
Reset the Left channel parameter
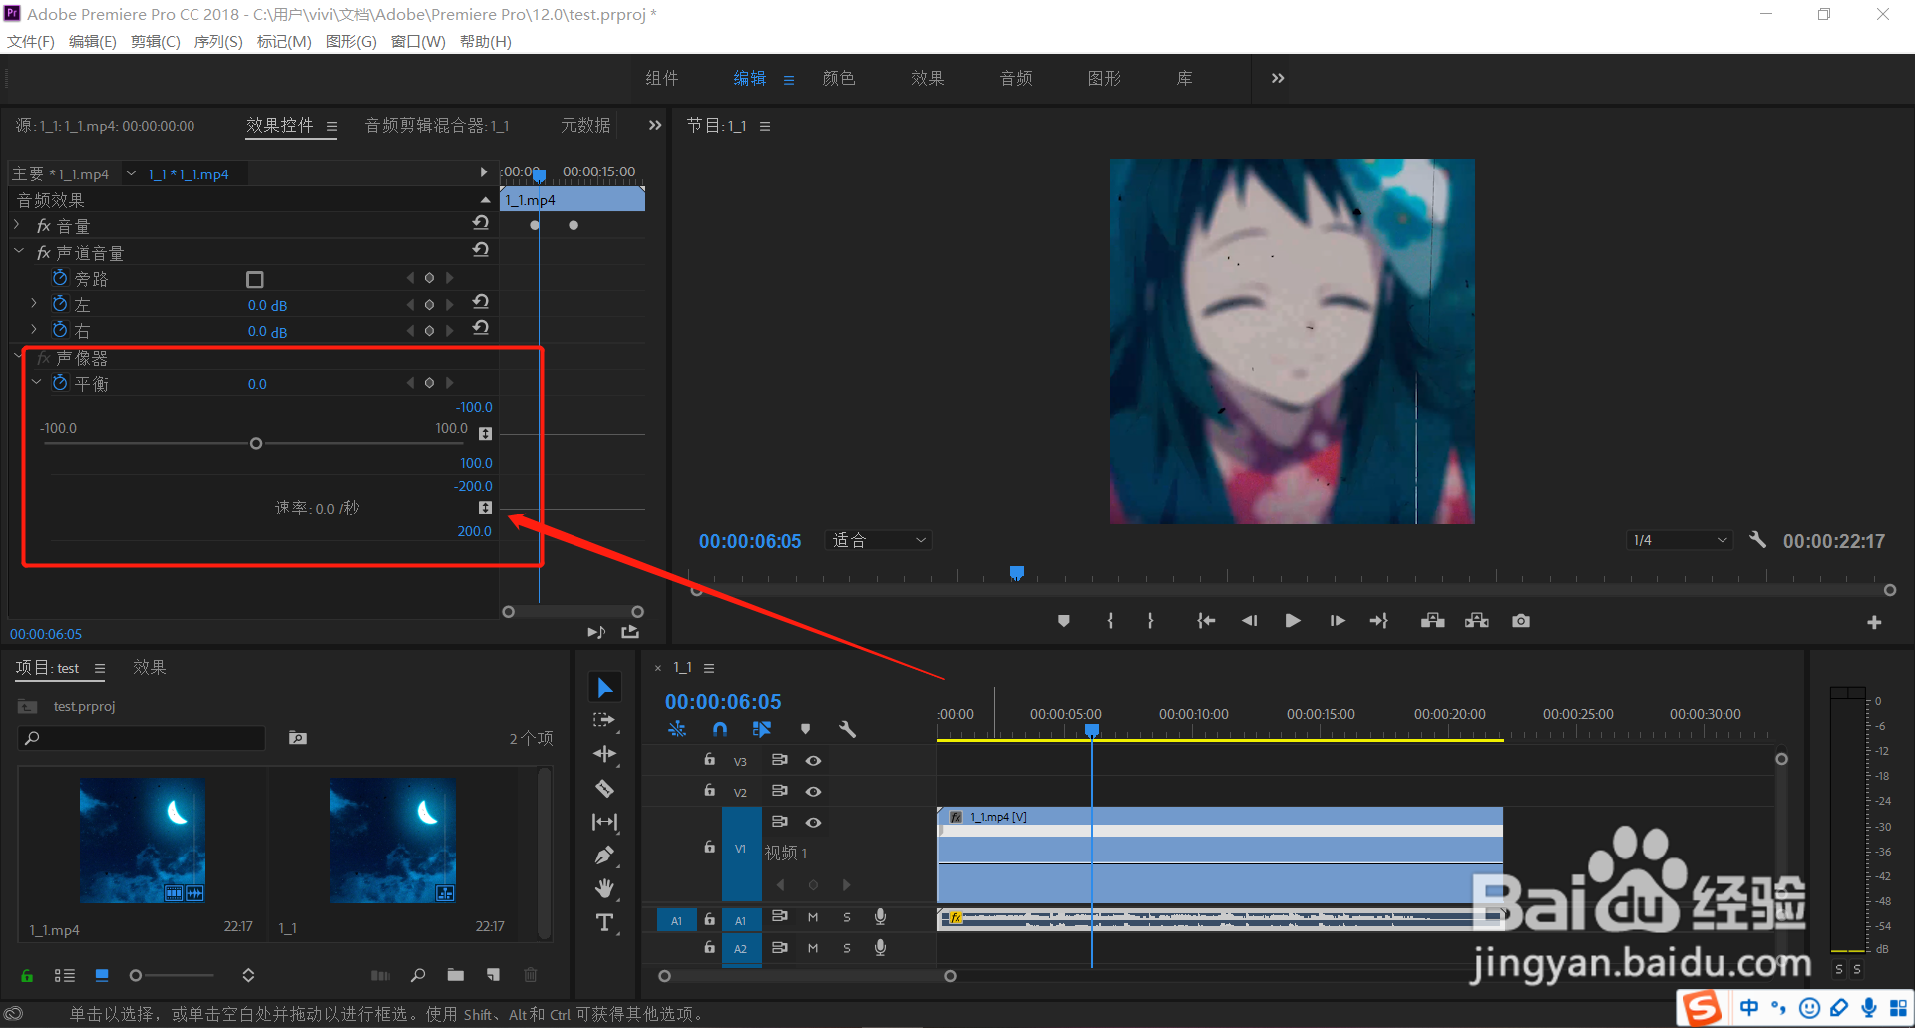click(x=481, y=301)
